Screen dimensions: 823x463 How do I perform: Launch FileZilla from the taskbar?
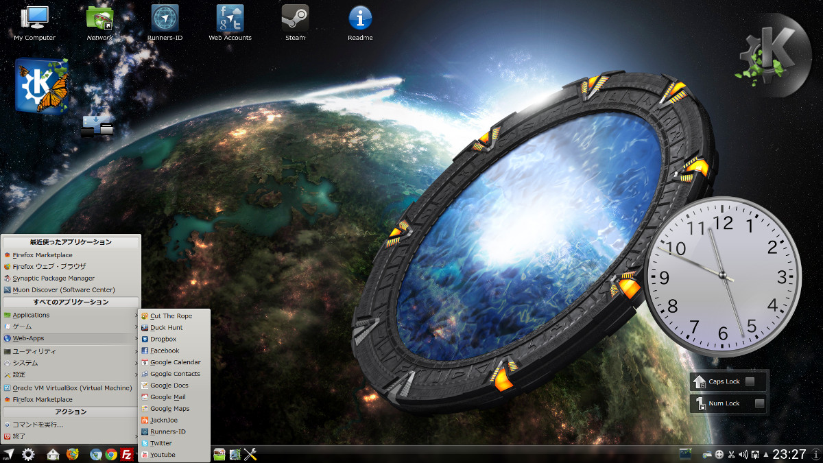point(127,454)
